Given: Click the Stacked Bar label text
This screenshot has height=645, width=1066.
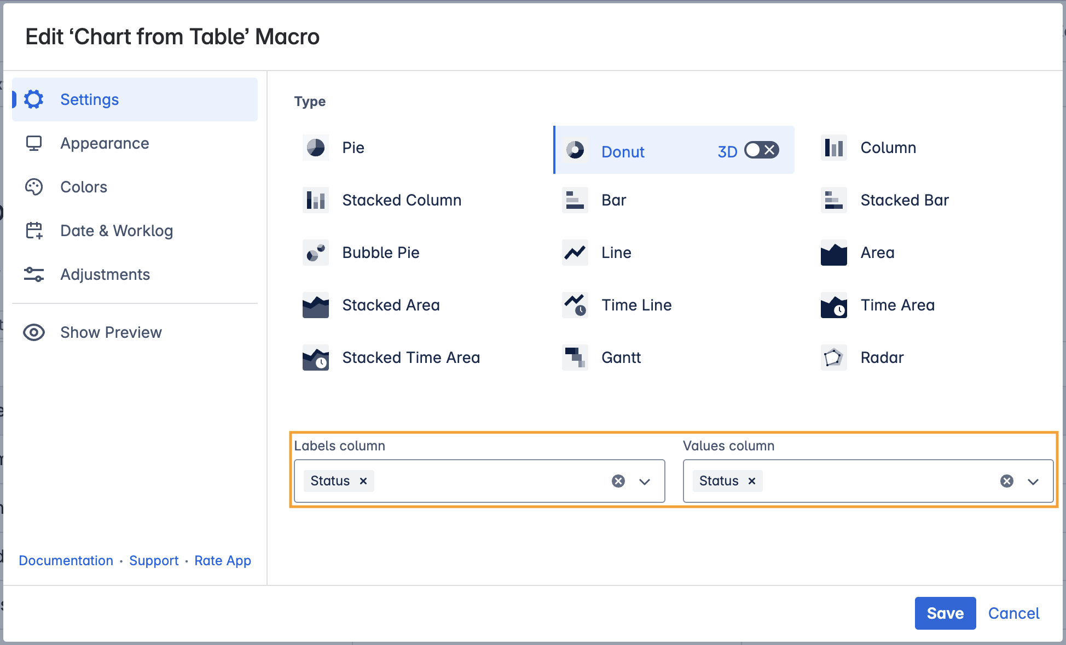Looking at the screenshot, I should point(905,200).
